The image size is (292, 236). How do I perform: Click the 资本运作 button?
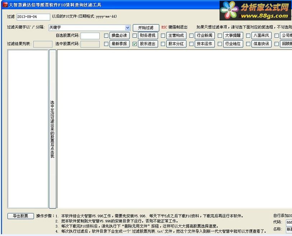(x=205, y=44)
